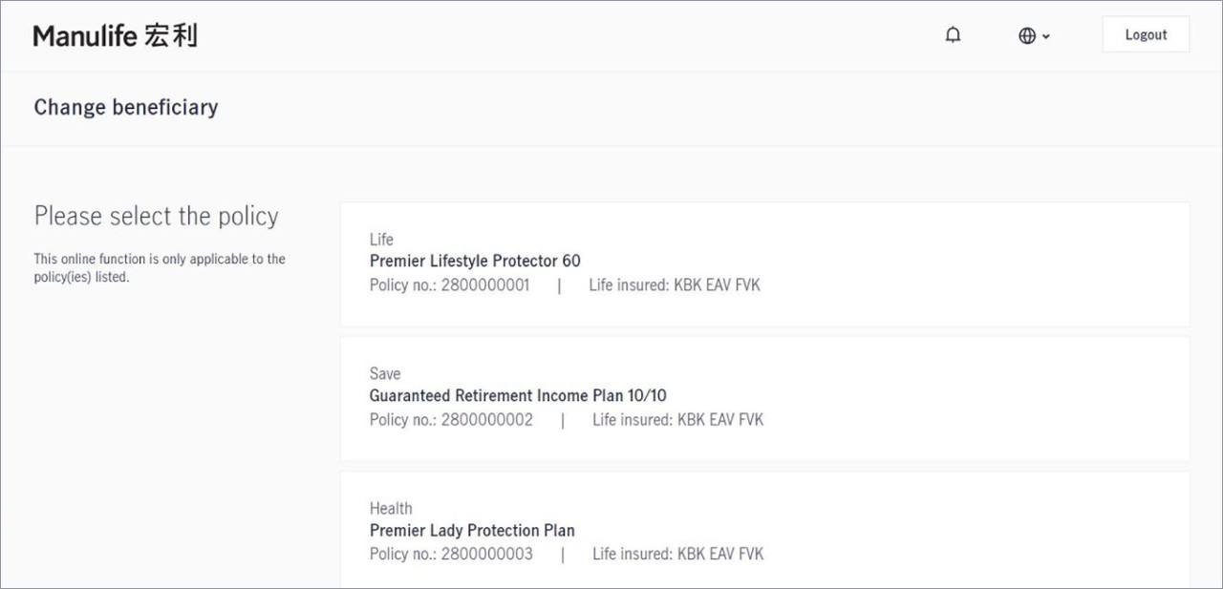Click the Please select the policy heading
Screen dimensions: 1223x589
coord(157,217)
